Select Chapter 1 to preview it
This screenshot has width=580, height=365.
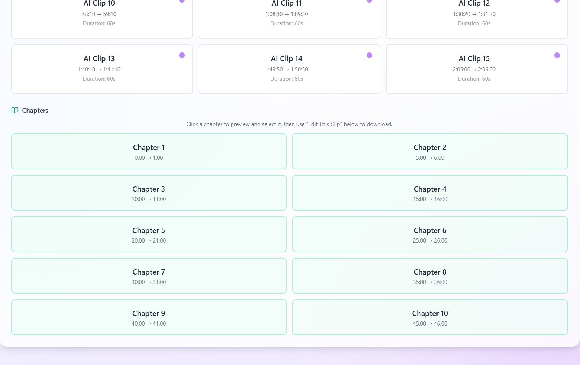tap(149, 151)
